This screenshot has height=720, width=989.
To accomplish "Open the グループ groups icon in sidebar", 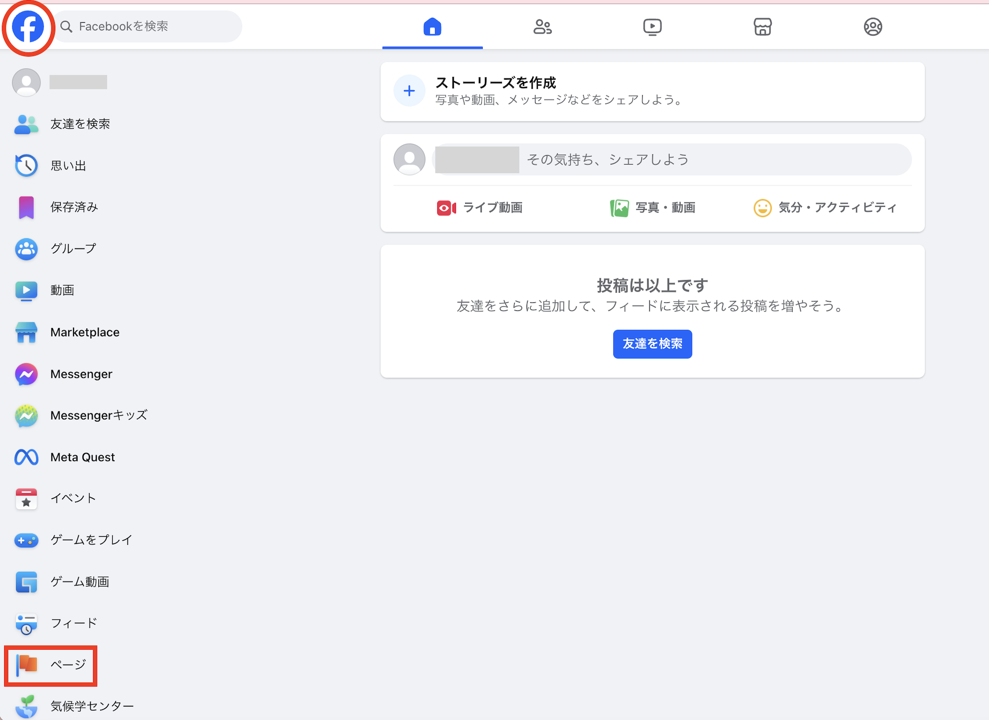I will tap(26, 249).
